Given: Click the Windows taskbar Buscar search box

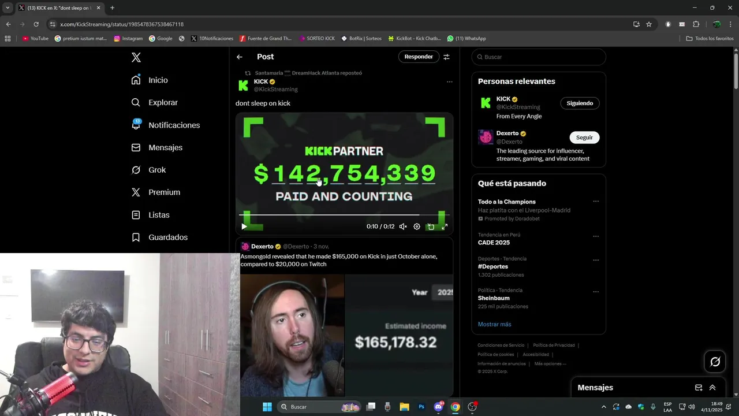Looking at the screenshot, I should pyautogui.click(x=319, y=407).
